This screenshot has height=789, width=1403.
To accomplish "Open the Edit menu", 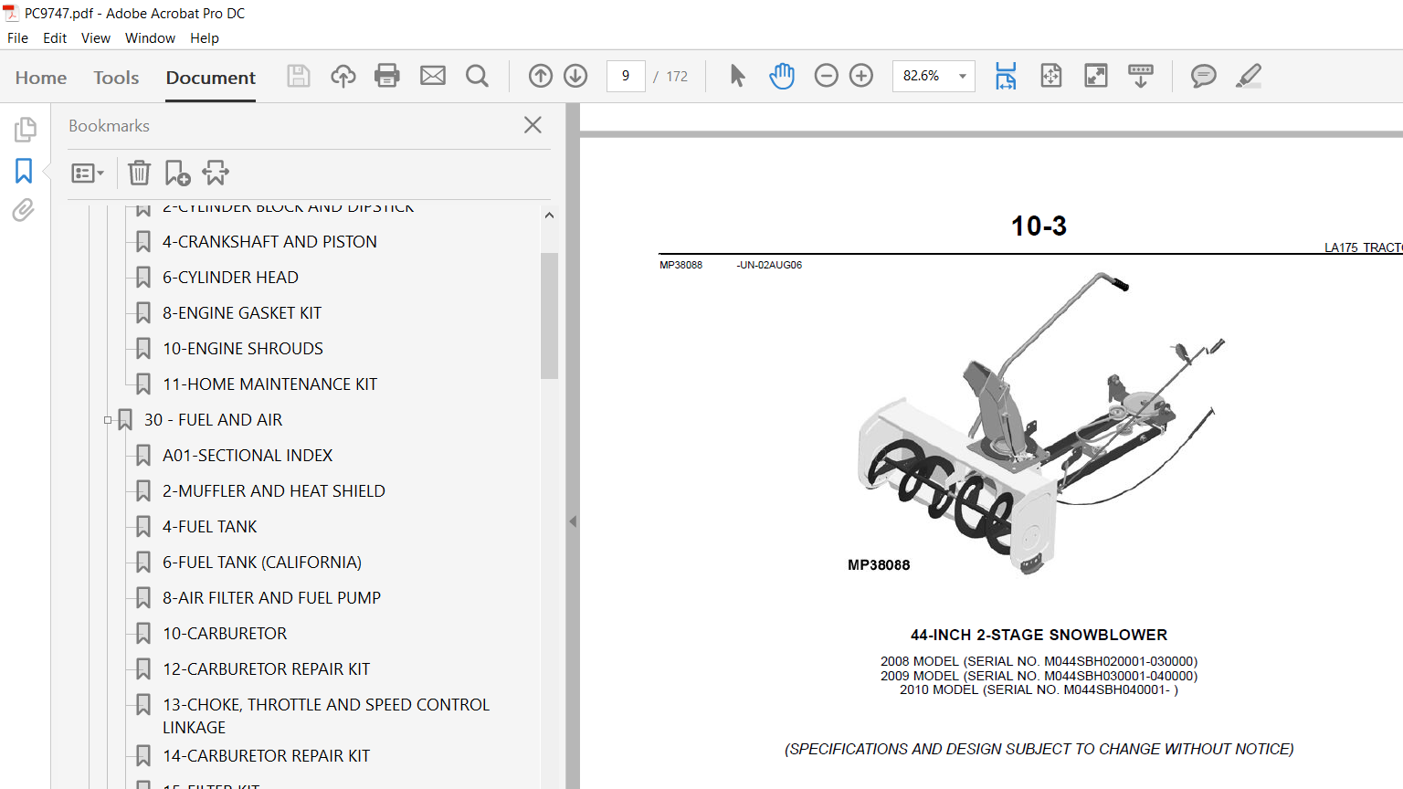I will point(55,38).
